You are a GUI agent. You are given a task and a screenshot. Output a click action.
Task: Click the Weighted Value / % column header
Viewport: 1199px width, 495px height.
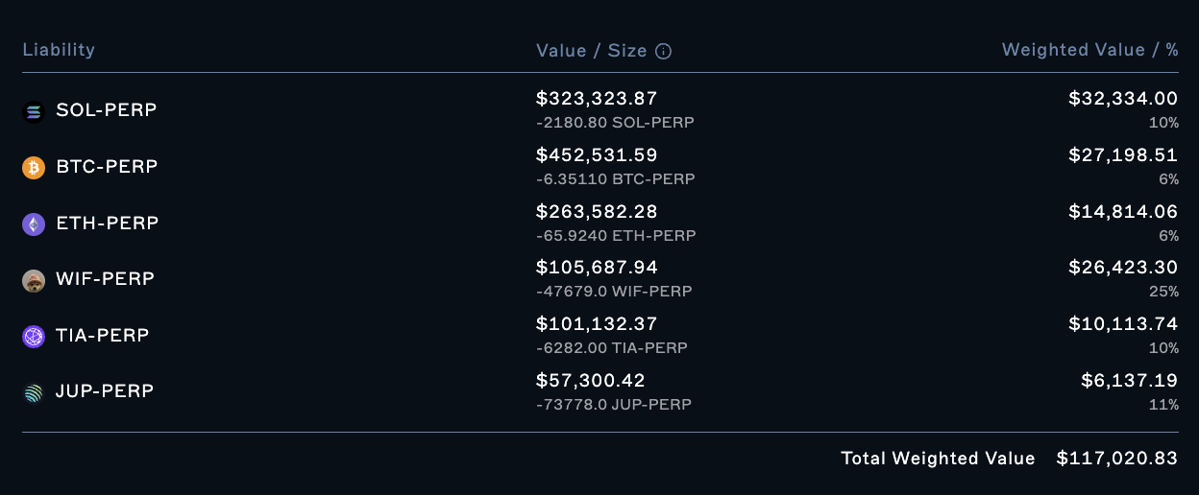1090,50
